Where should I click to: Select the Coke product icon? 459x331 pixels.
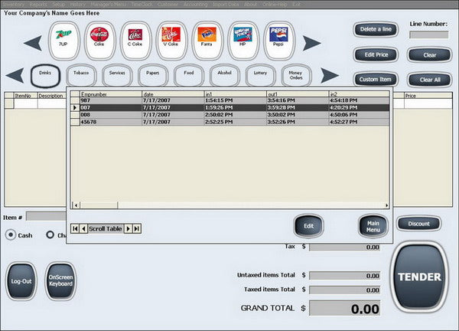99,41
